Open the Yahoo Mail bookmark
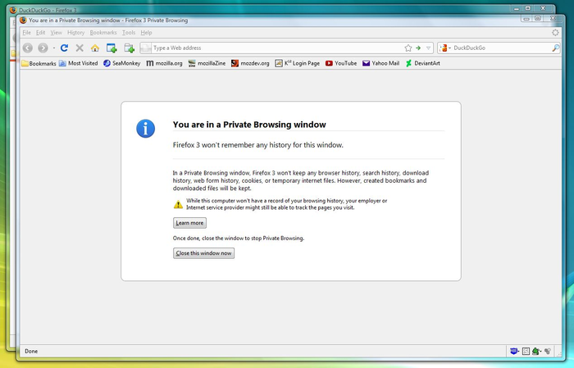The width and height of the screenshot is (574, 368). [x=380, y=63]
